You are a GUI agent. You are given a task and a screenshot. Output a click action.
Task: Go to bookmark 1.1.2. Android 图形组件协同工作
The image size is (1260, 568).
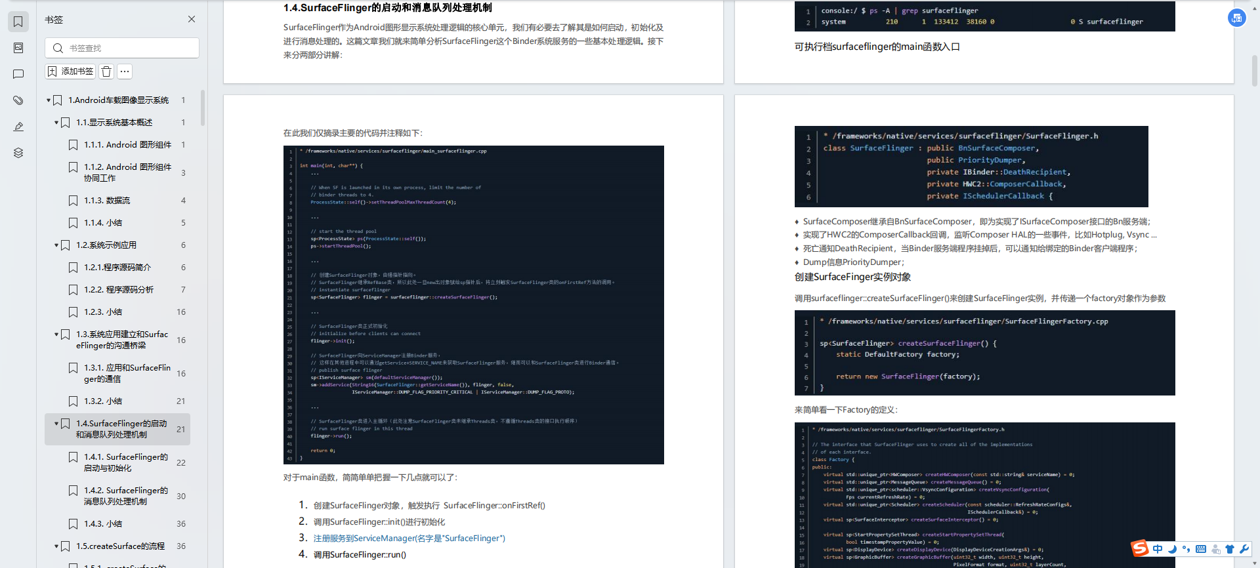click(x=127, y=172)
